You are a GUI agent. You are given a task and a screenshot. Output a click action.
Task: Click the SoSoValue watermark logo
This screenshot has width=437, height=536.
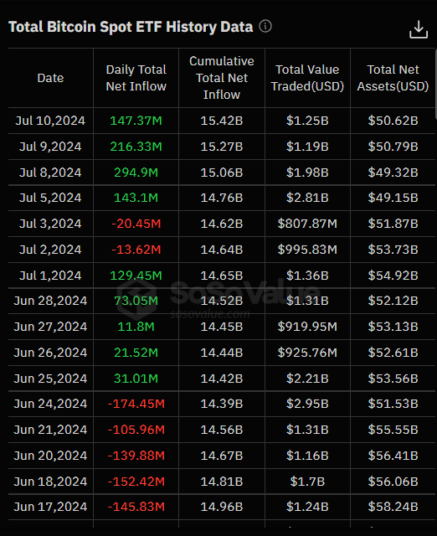(136, 298)
